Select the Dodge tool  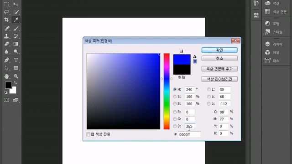point(16,51)
